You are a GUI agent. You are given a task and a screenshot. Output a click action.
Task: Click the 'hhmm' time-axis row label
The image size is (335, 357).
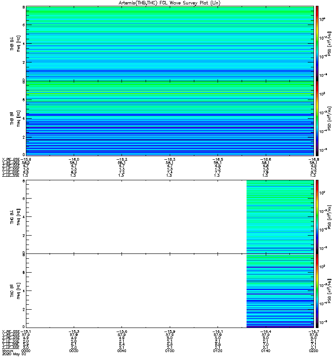(8, 351)
